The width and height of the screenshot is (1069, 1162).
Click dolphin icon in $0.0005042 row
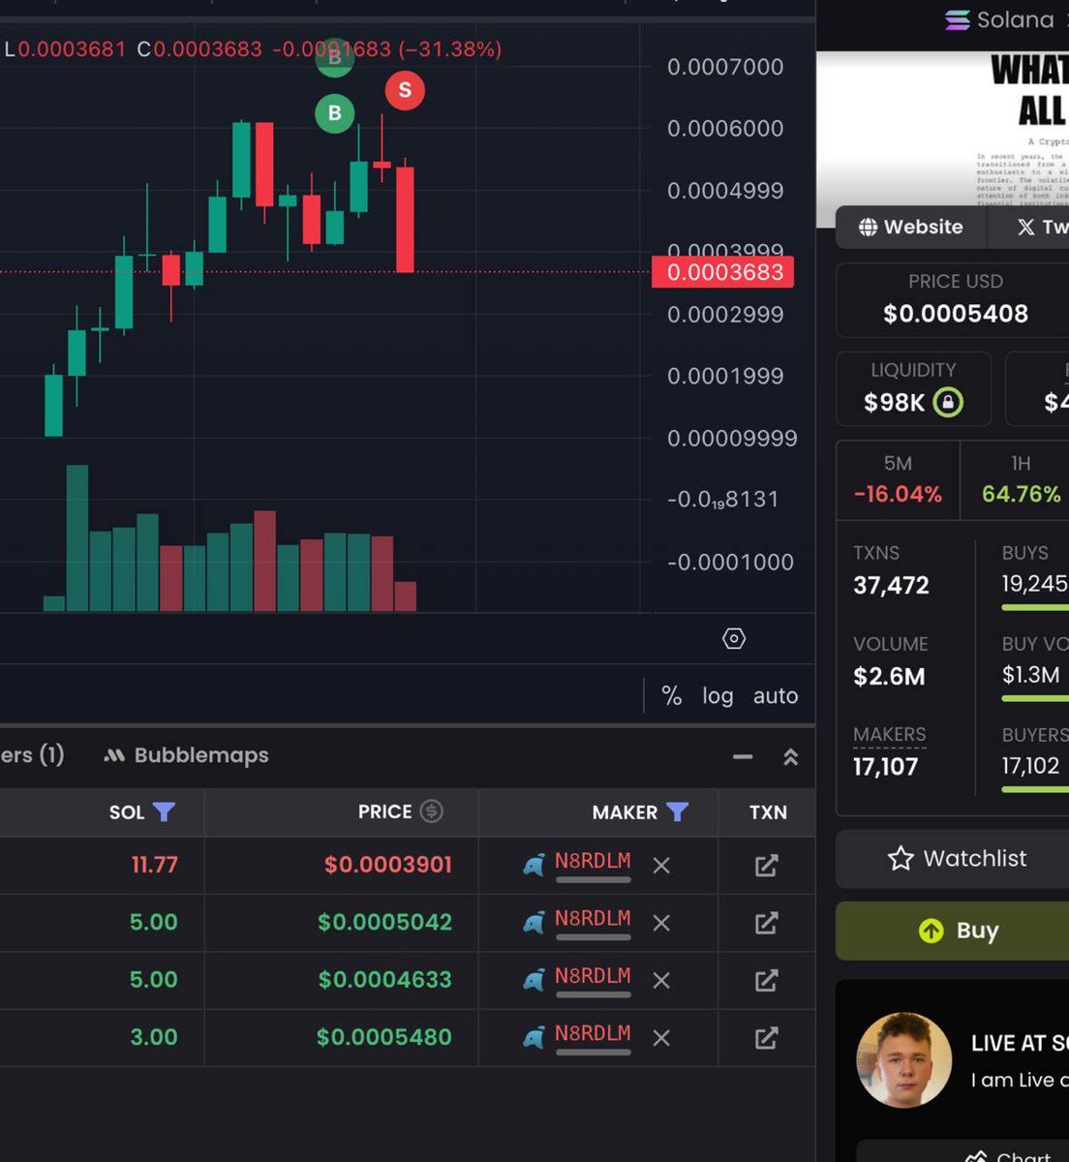(x=534, y=923)
